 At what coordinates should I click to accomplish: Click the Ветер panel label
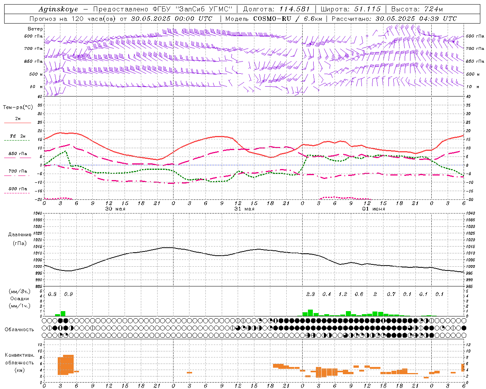pos(35,29)
